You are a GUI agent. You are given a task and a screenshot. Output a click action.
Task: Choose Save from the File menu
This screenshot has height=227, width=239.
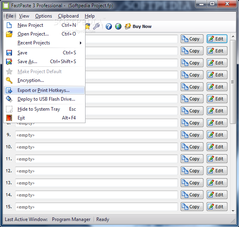44,53
